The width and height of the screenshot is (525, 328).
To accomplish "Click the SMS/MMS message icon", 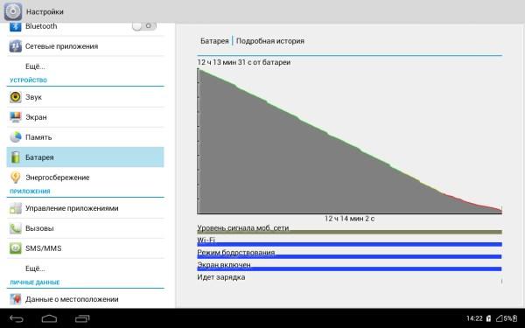I will [16, 248].
